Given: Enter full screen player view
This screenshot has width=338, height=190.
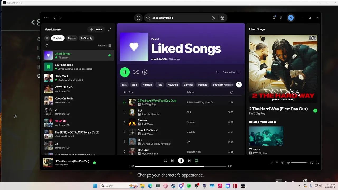Looking at the screenshot, I should click(x=318, y=163).
